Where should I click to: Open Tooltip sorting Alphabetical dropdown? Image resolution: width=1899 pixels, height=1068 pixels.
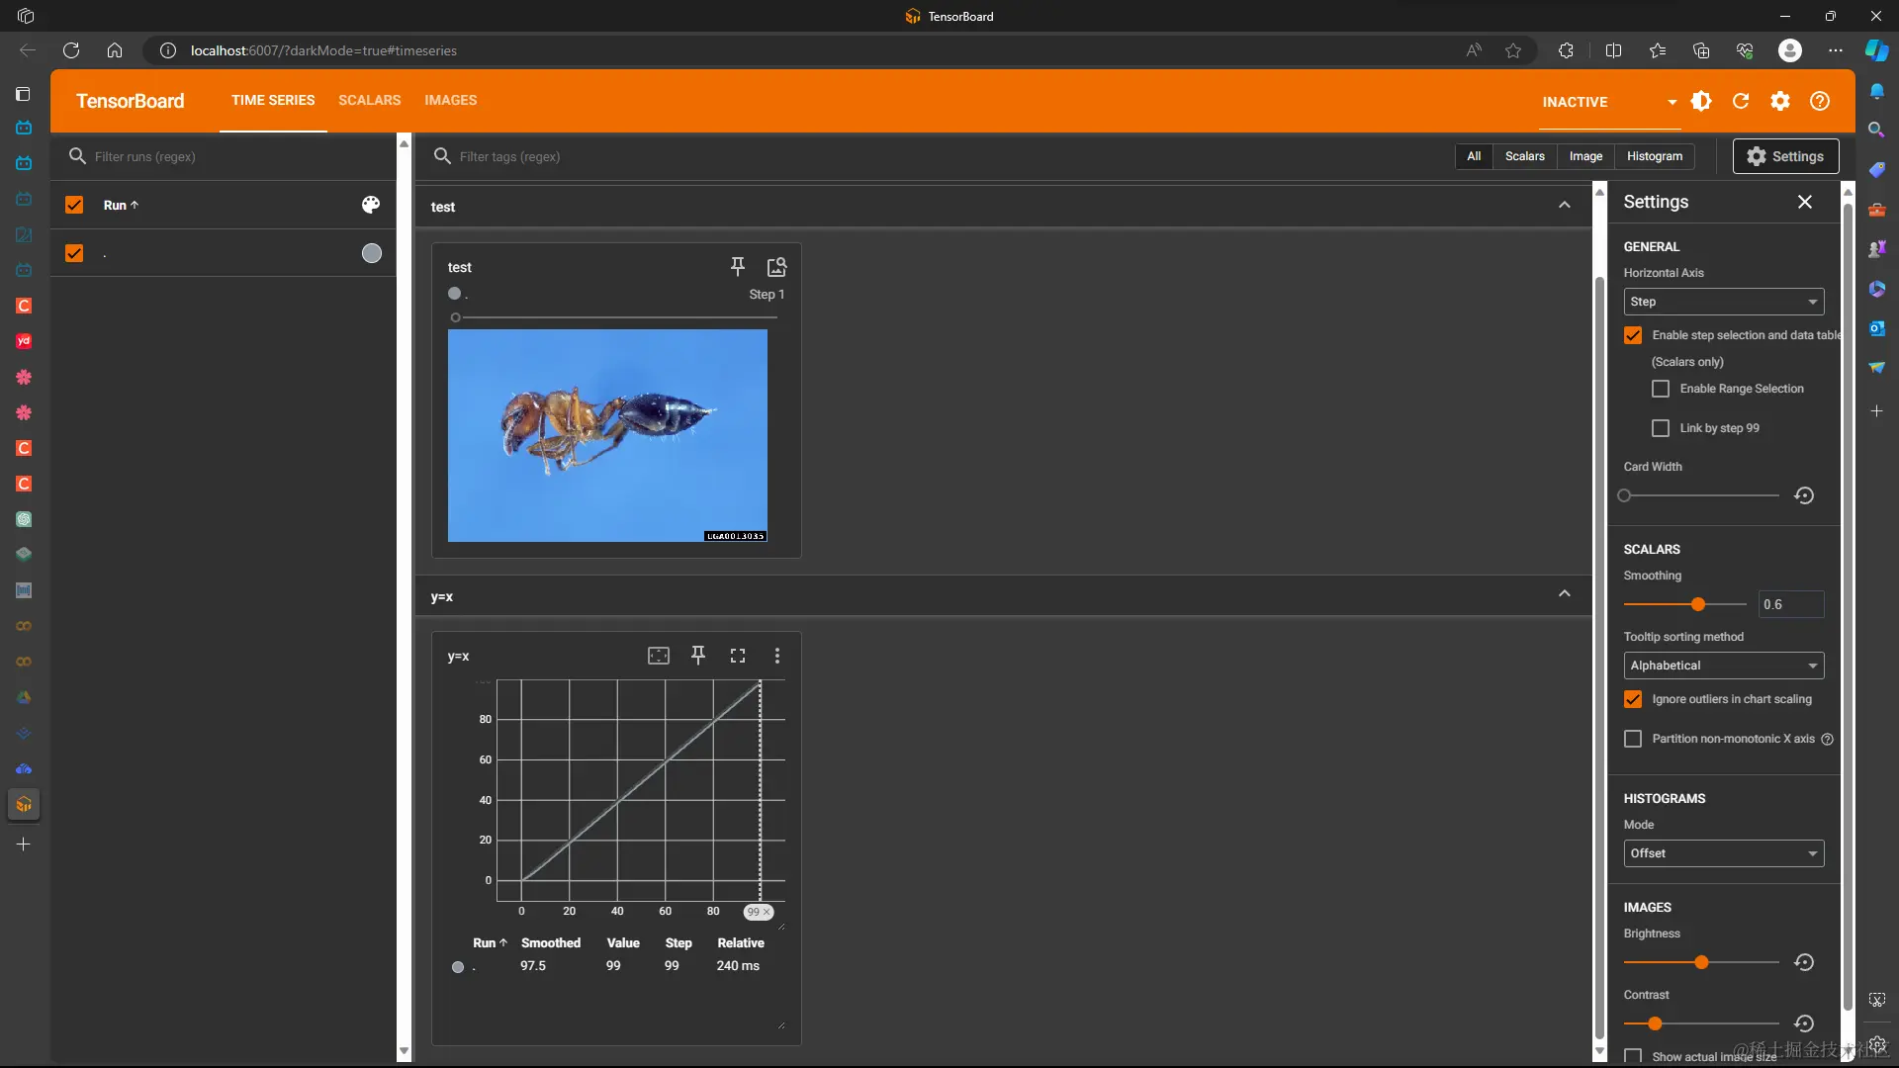[1723, 666]
